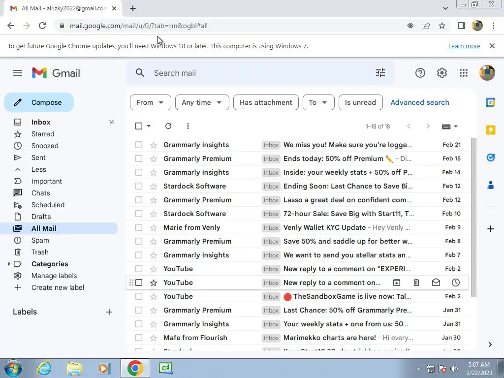Open Google Calendar side panel icon
The width and height of the screenshot is (504, 378).
(491, 102)
